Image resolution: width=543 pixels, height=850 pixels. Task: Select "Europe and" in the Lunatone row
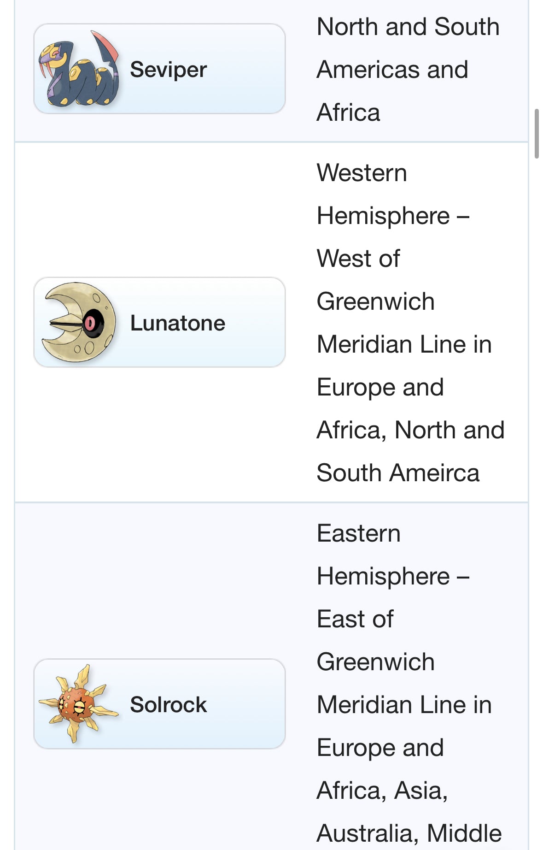point(380,387)
